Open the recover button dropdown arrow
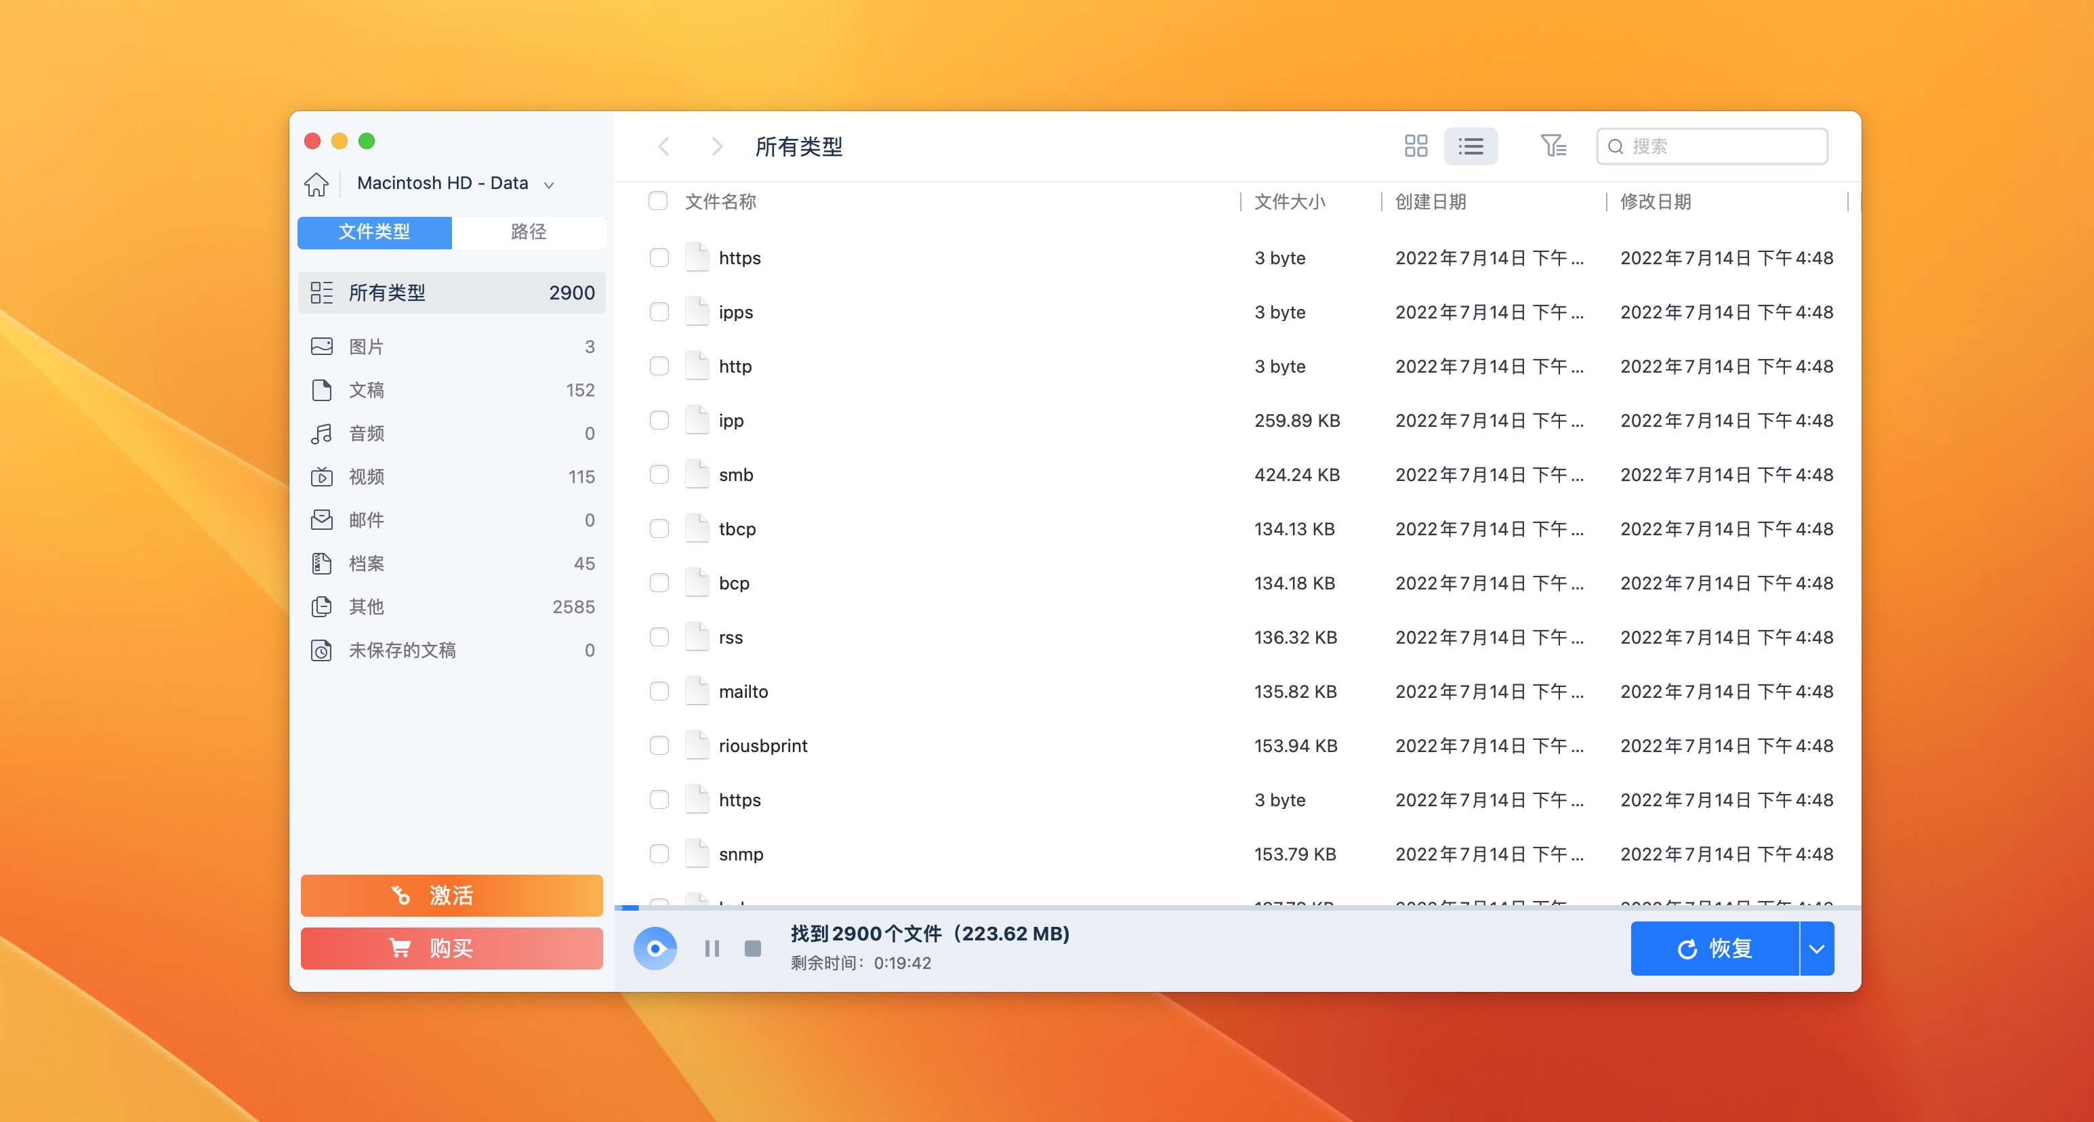This screenshot has height=1122, width=2094. tap(1817, 948)
